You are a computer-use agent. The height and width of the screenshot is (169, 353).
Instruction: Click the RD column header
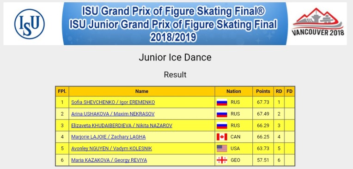coord(279,91)
